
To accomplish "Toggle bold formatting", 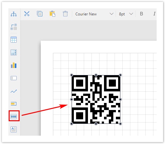I will pos(142,14).
